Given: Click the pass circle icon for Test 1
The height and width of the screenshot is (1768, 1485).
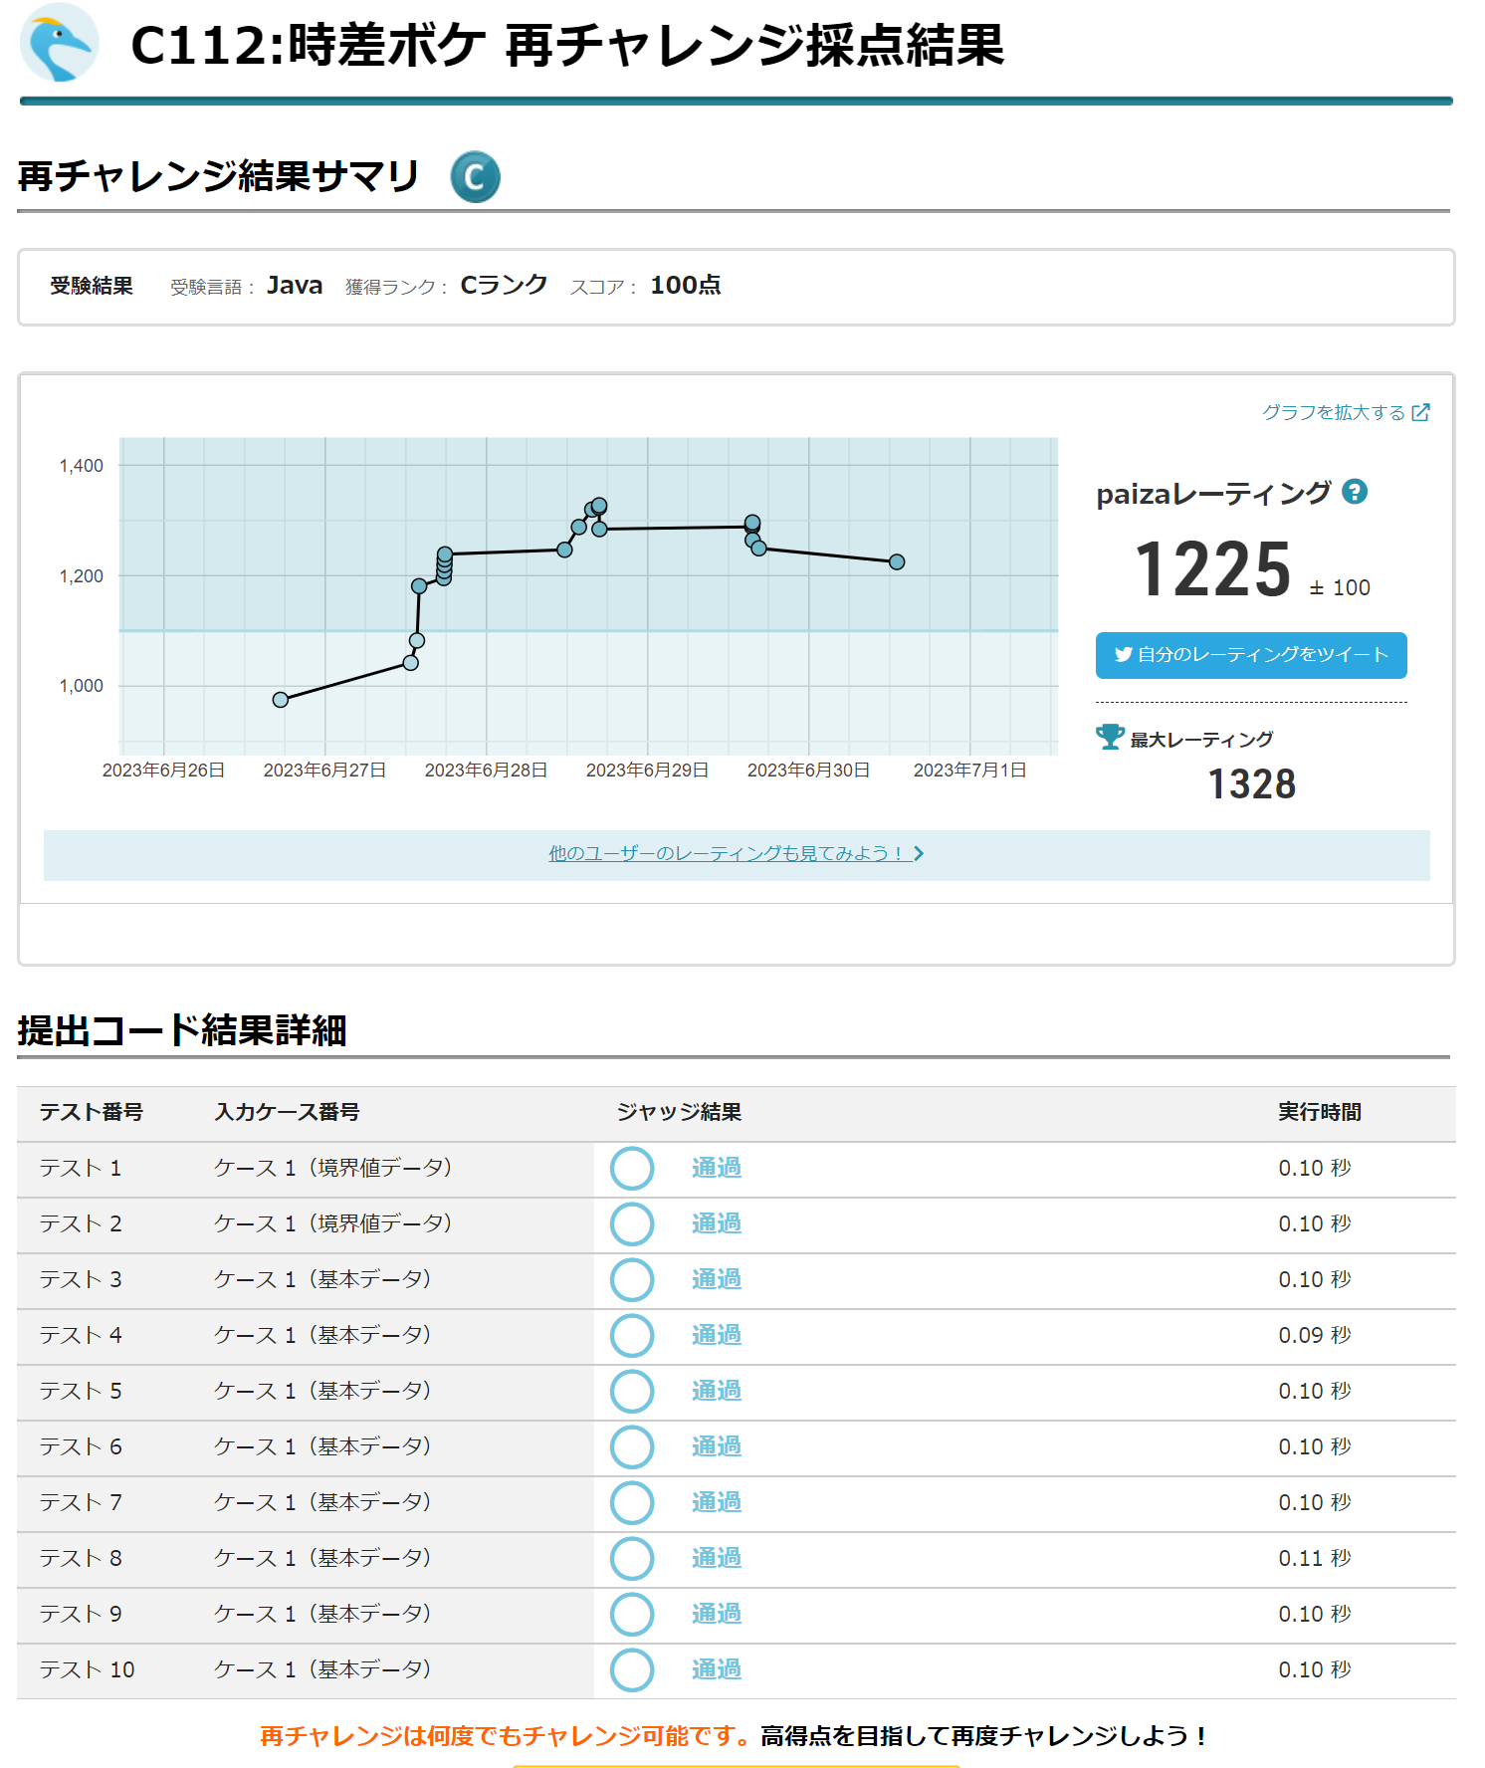Looking at the screenshot, I should (632, 1169).
